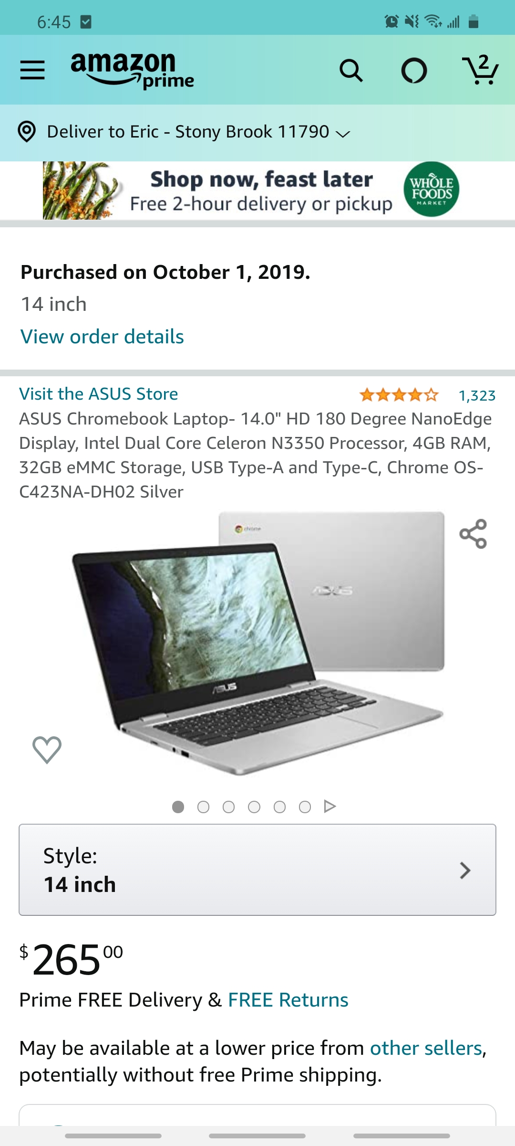515x1146 pixels.
Task: Tap the delivery location pin icon
Action: (x=27, y=132)
